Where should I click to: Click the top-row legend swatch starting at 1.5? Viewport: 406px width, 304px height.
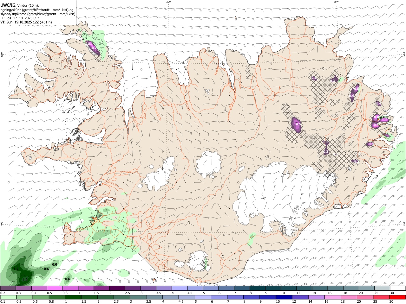coord(101,288)
